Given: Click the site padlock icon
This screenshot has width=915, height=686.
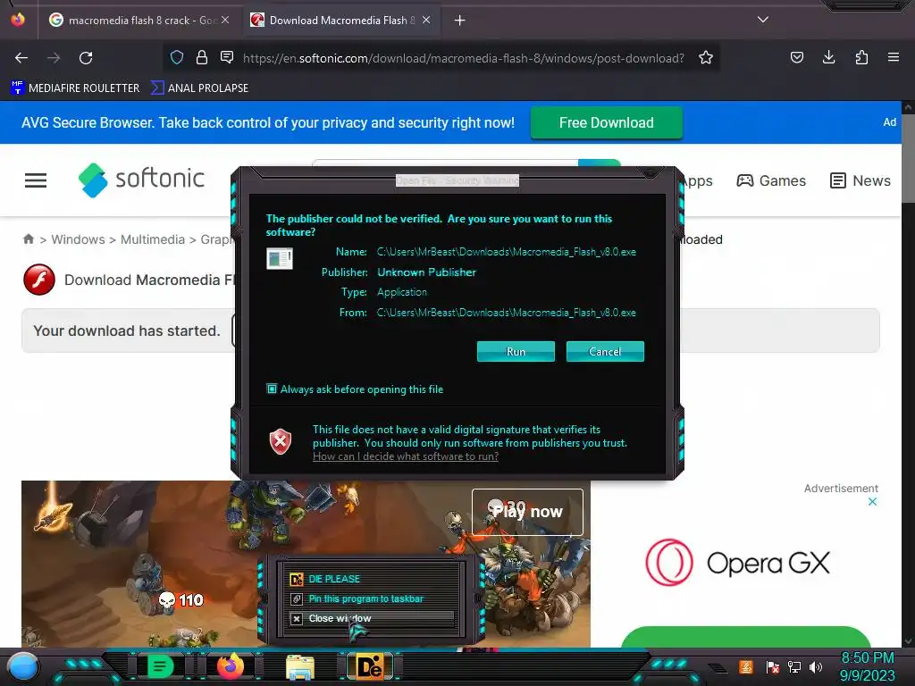Looking at the screenshot, I should point(202,57).
